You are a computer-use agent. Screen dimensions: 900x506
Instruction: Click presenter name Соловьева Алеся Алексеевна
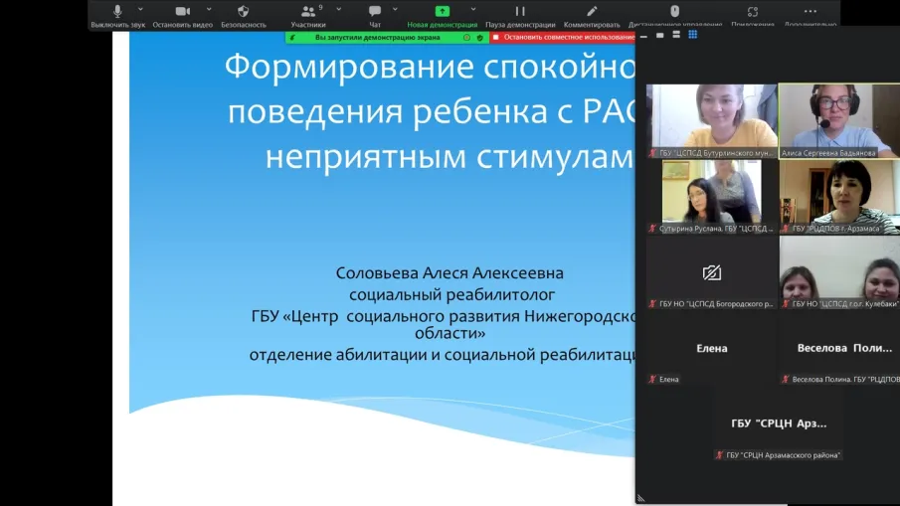pyautogui.click(x=450, y=273)
